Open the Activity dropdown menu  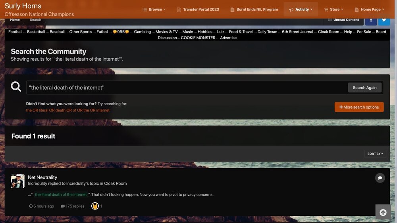pos(301,10)
